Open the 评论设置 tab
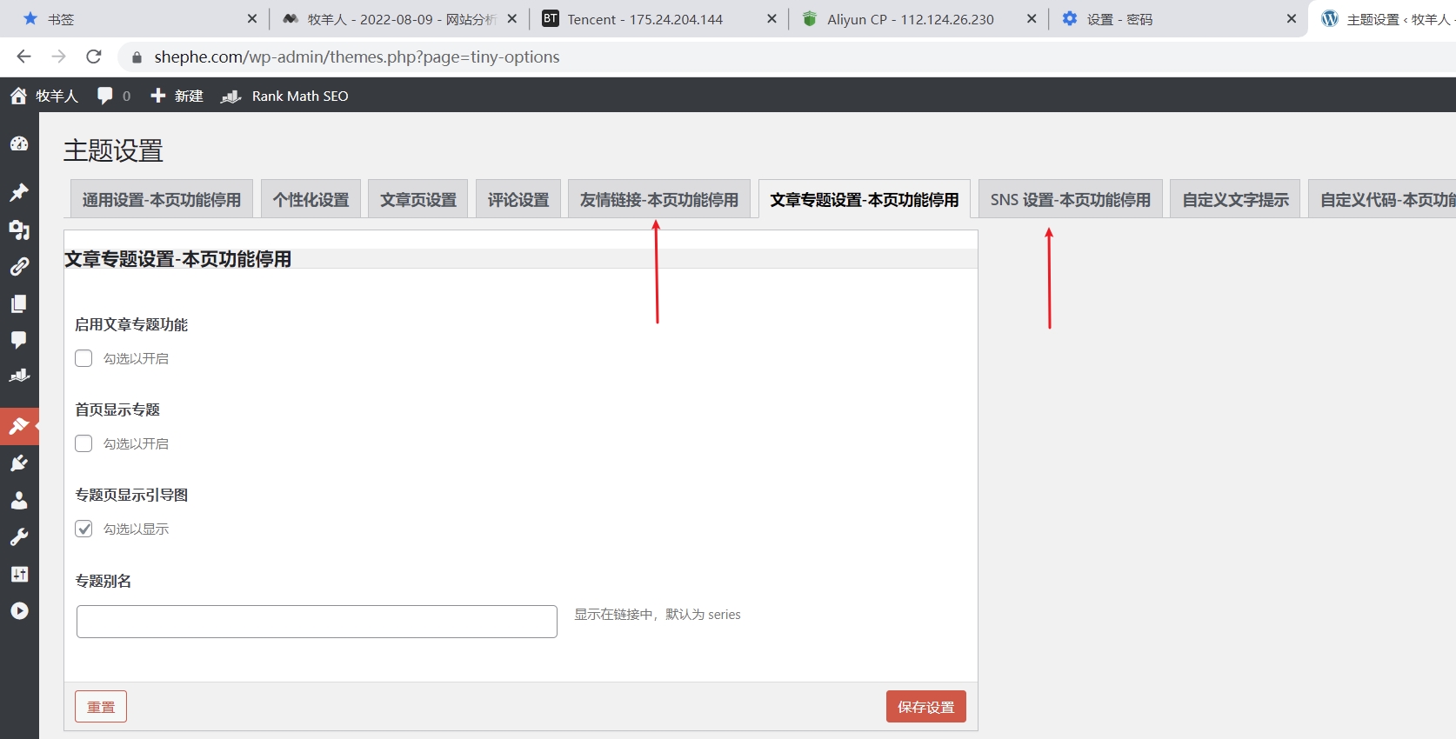 [x=518, y=200]
